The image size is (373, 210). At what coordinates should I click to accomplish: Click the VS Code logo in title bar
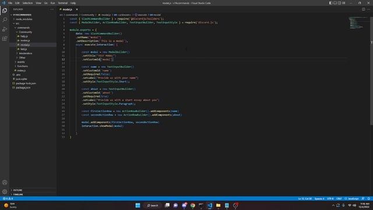click(x=3, y=3)
